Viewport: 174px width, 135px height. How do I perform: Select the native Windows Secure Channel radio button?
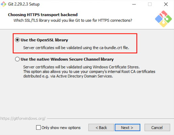[x=17, y=59]
